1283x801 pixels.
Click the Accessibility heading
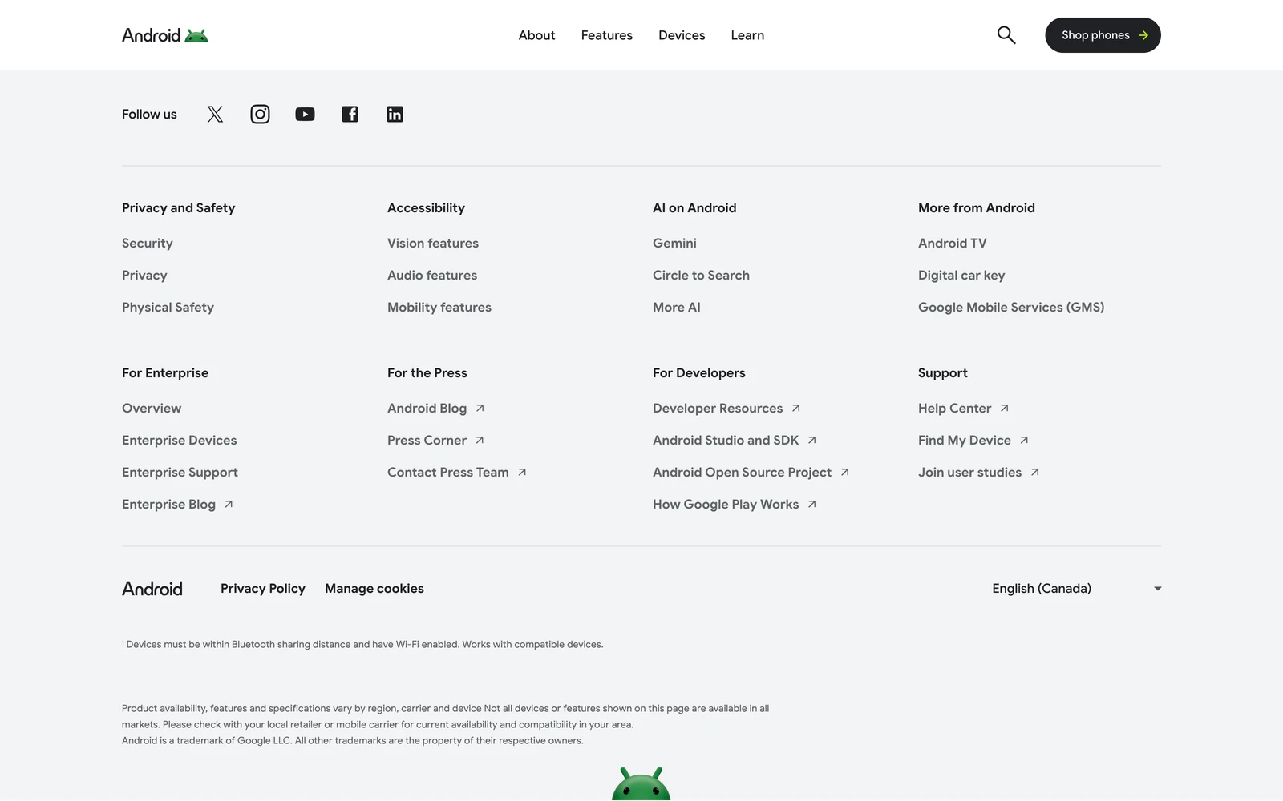point(426,208)
